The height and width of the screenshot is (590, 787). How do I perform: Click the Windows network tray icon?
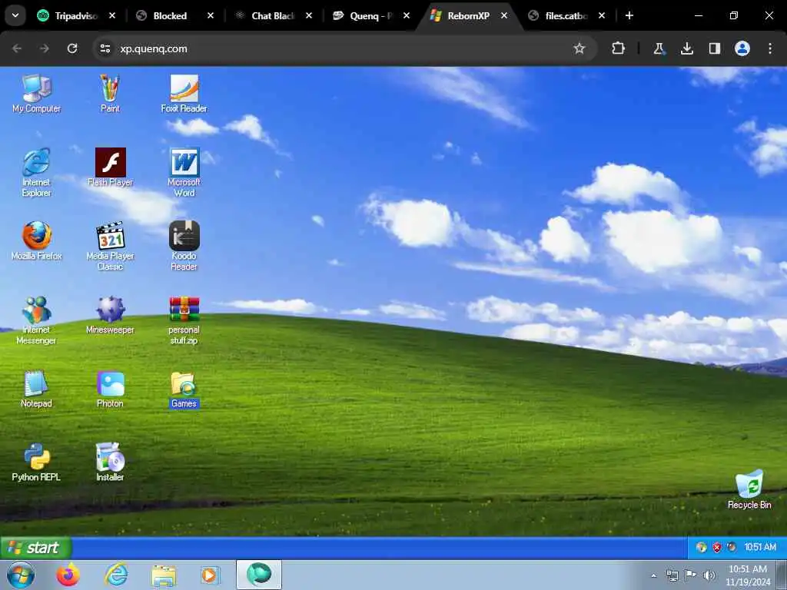672,575
